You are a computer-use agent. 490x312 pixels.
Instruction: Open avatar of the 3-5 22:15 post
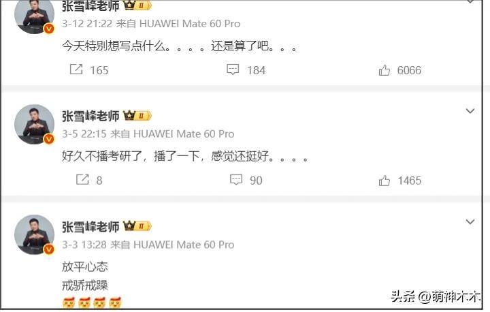[35, 124]
